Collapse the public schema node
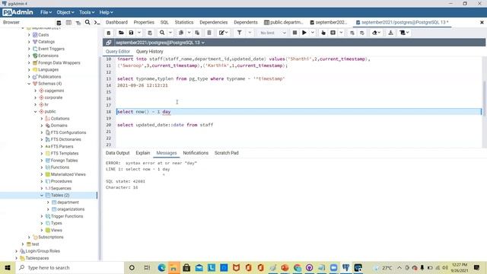The height and width of the screenshot is (274, 487). (36, 112)
